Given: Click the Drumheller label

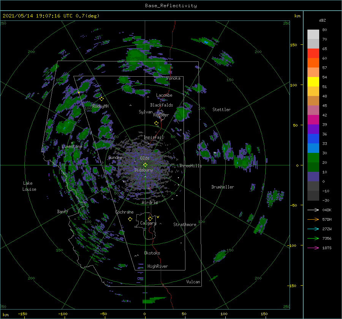Looking at the screenshot, I should (223, 187).
